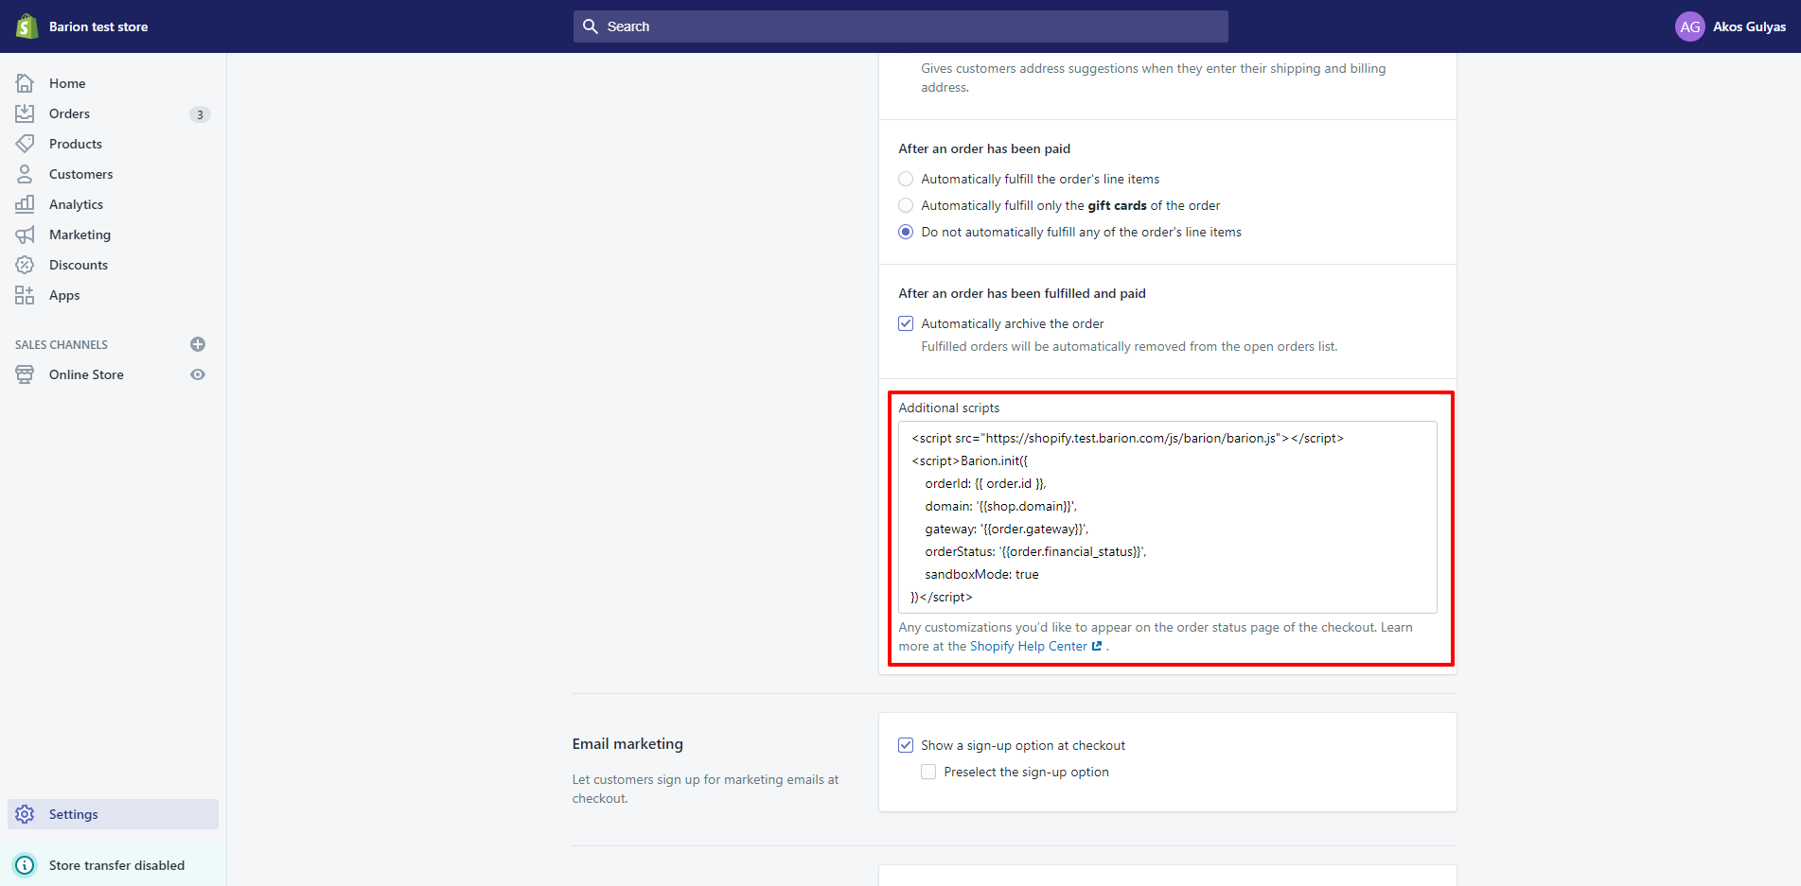Select automatically fulfill order's line items
Screen dimensions: 1801x886
[906, 179]
